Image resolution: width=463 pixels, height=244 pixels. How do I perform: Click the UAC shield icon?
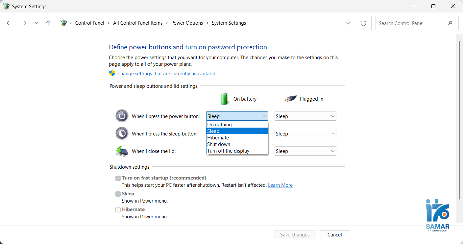point(112,74)
